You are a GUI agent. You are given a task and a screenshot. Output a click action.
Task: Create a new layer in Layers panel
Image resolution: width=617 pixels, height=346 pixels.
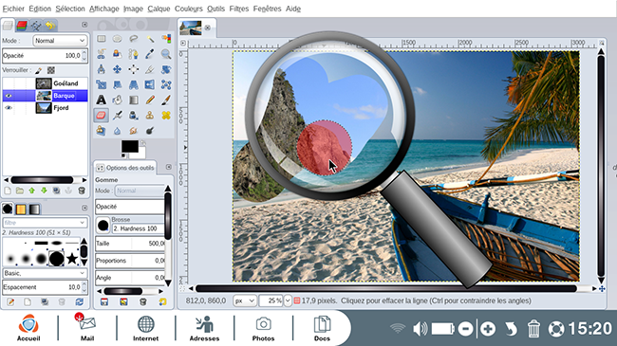point(8,191)
